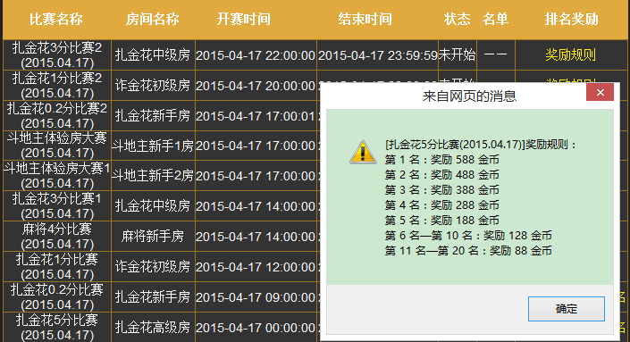Click the 状态 column header
Viewport: 630px width, 342px height.
(x=458, y=19)
